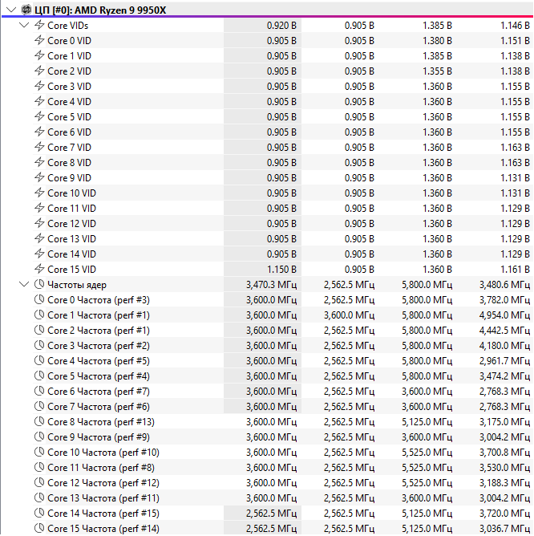534x536 pixels.
Task: Click the lightning icon of Core 9 VID
Action: pos(39,178)
